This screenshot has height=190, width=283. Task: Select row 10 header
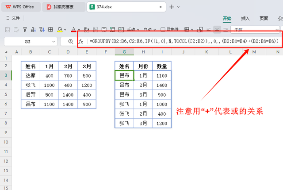point(6,142)
